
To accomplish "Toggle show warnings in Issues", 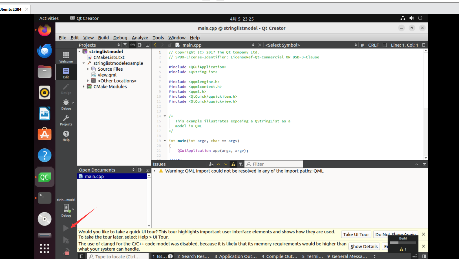I will [233, 164].
